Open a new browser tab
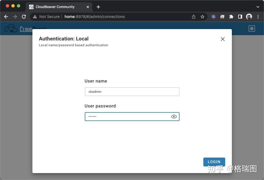Image resolution: width=264 pixels, height=180 pixels. click(98, 7)
